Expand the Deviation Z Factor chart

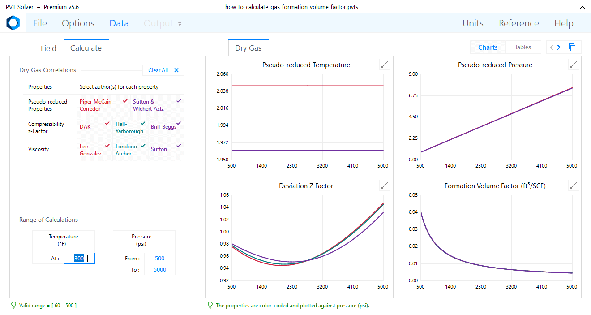[385, 185]
